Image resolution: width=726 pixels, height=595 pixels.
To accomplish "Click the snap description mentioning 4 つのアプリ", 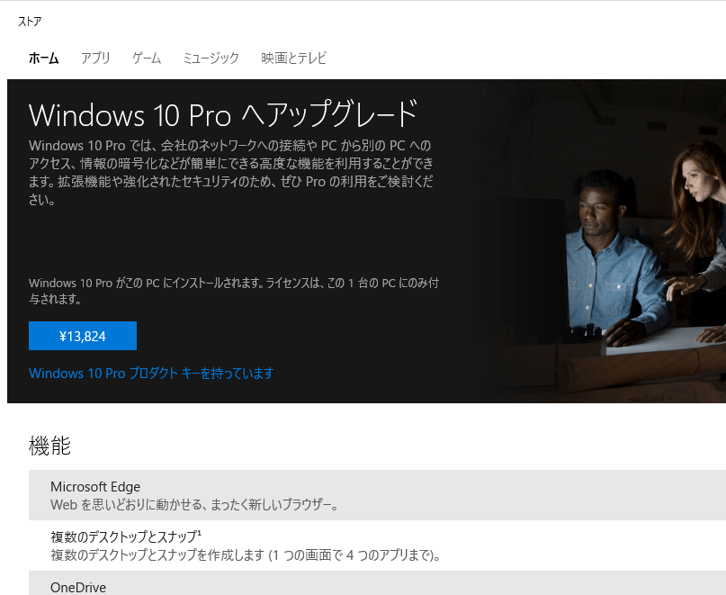I will pos(245,554).
